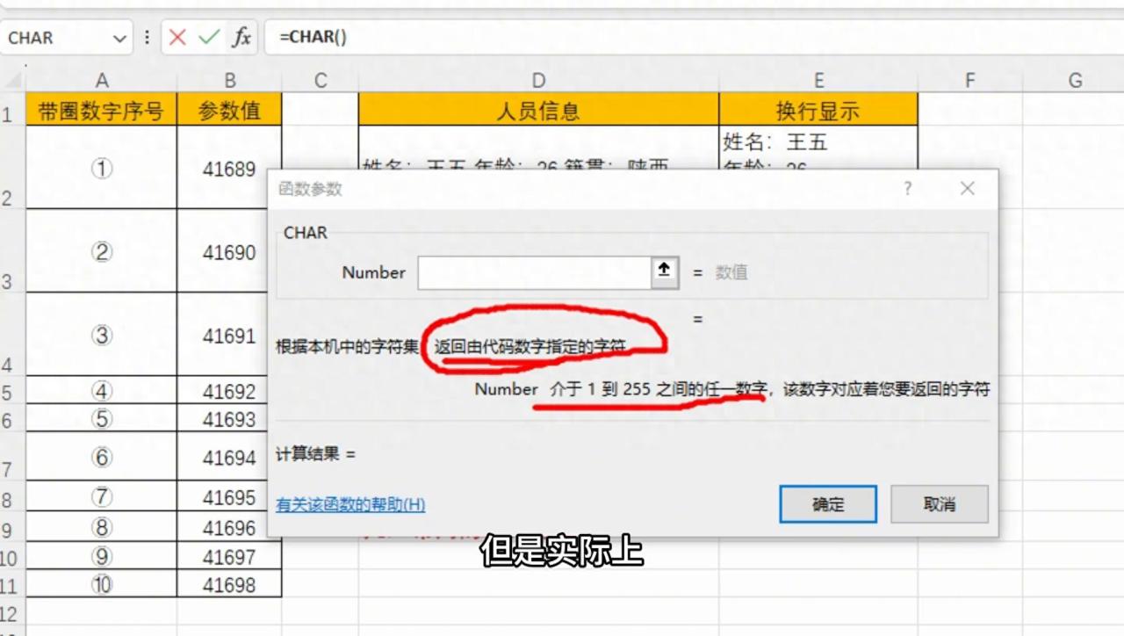
Task: Select cell containing 41690
Action: 230,251
